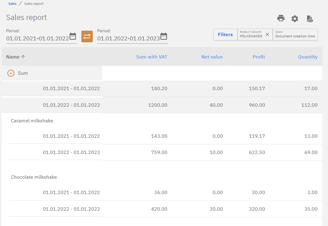
Task: Sort by Sum with VAT column
Action: [x=151, y=57]
